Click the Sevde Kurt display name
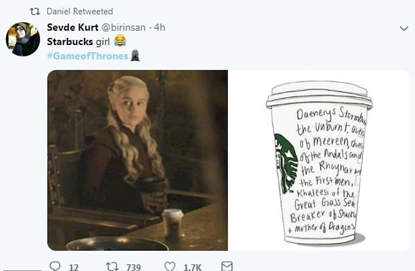415x271 pixels. (71, 27)
